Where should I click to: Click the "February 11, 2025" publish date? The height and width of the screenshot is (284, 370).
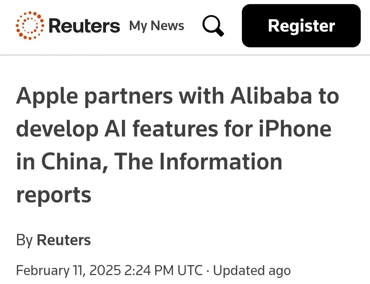tap(68, 271)
